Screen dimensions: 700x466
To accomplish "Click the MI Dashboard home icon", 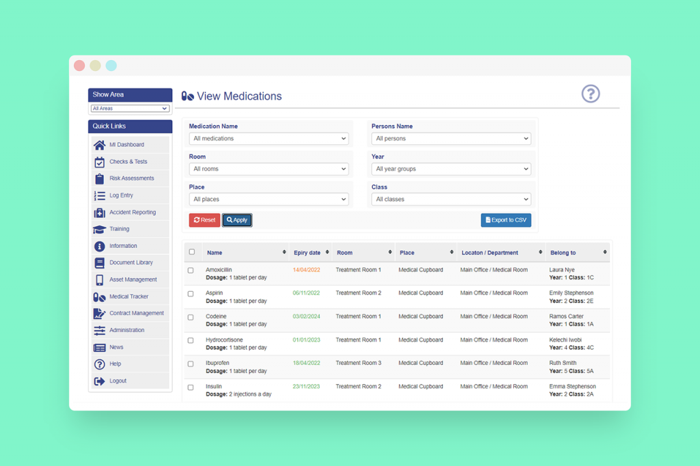I will point(100,145).
